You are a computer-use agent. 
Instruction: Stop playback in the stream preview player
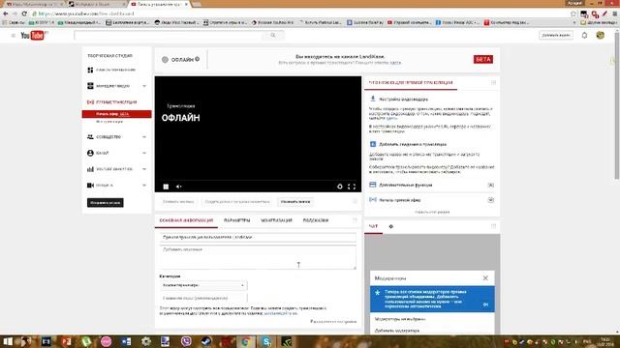166,187
